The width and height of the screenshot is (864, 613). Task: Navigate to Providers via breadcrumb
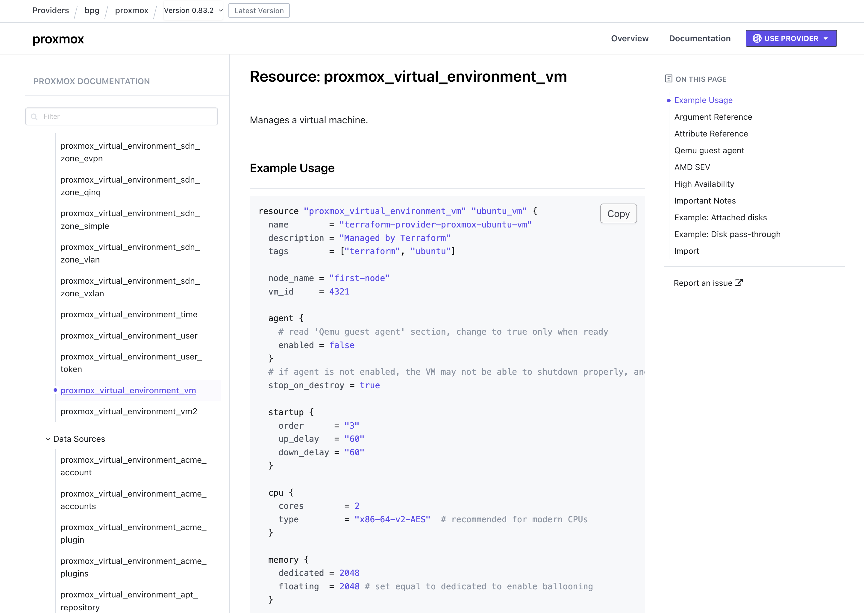[50, 10]
